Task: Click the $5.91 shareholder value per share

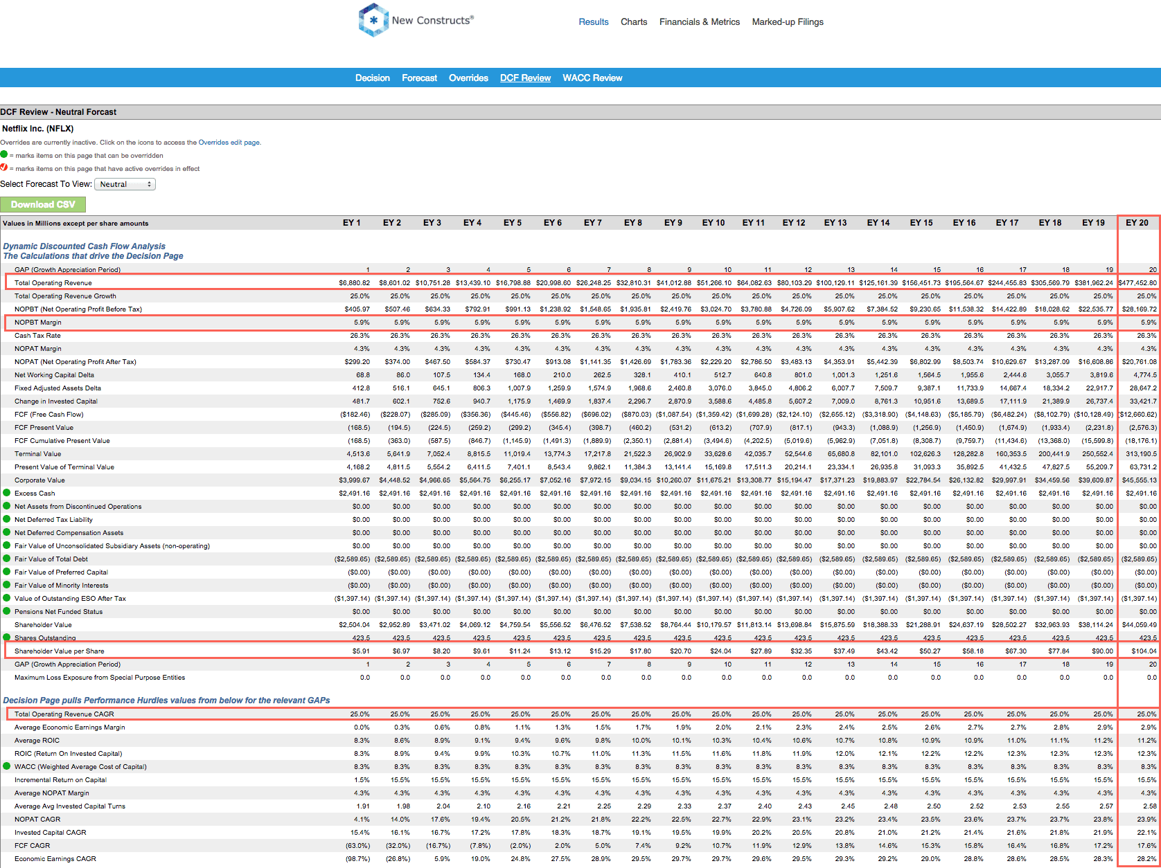Action: click(361, 651)
